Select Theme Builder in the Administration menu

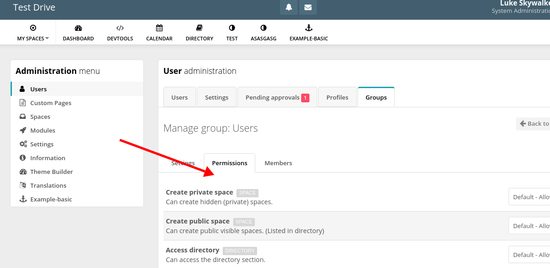click(x=51, y=171)
